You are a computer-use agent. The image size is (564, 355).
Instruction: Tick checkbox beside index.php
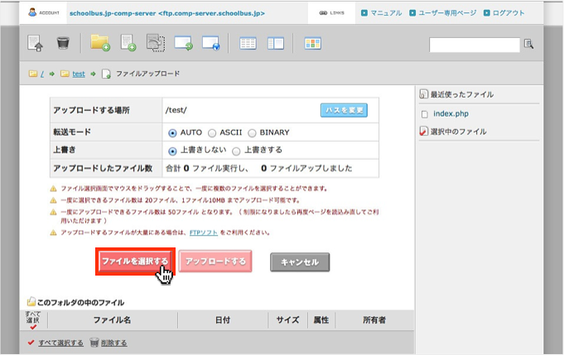424,114
